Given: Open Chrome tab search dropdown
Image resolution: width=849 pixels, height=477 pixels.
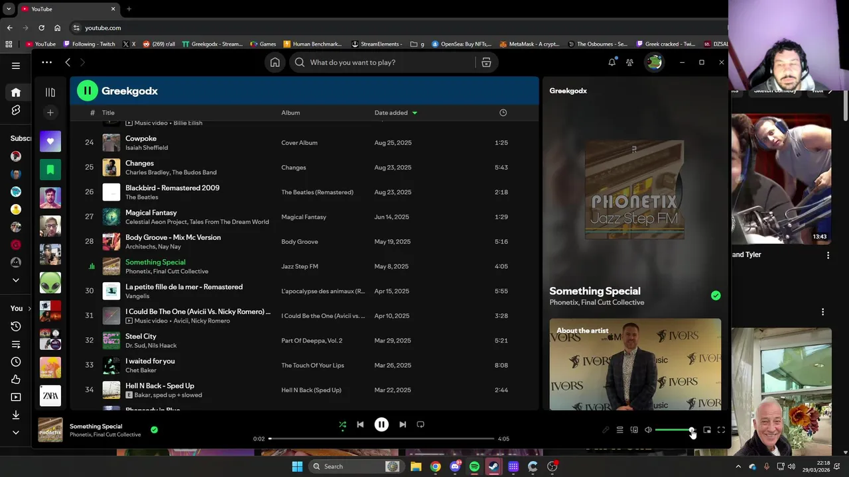Looking at the screenshot, I should click(x=9, y=9).
